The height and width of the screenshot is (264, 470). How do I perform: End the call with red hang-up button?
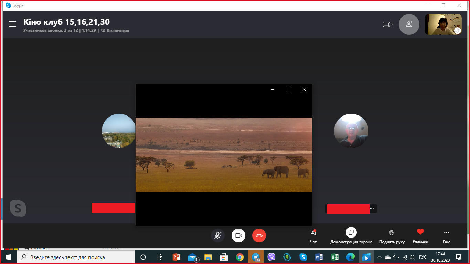[259, 235]
